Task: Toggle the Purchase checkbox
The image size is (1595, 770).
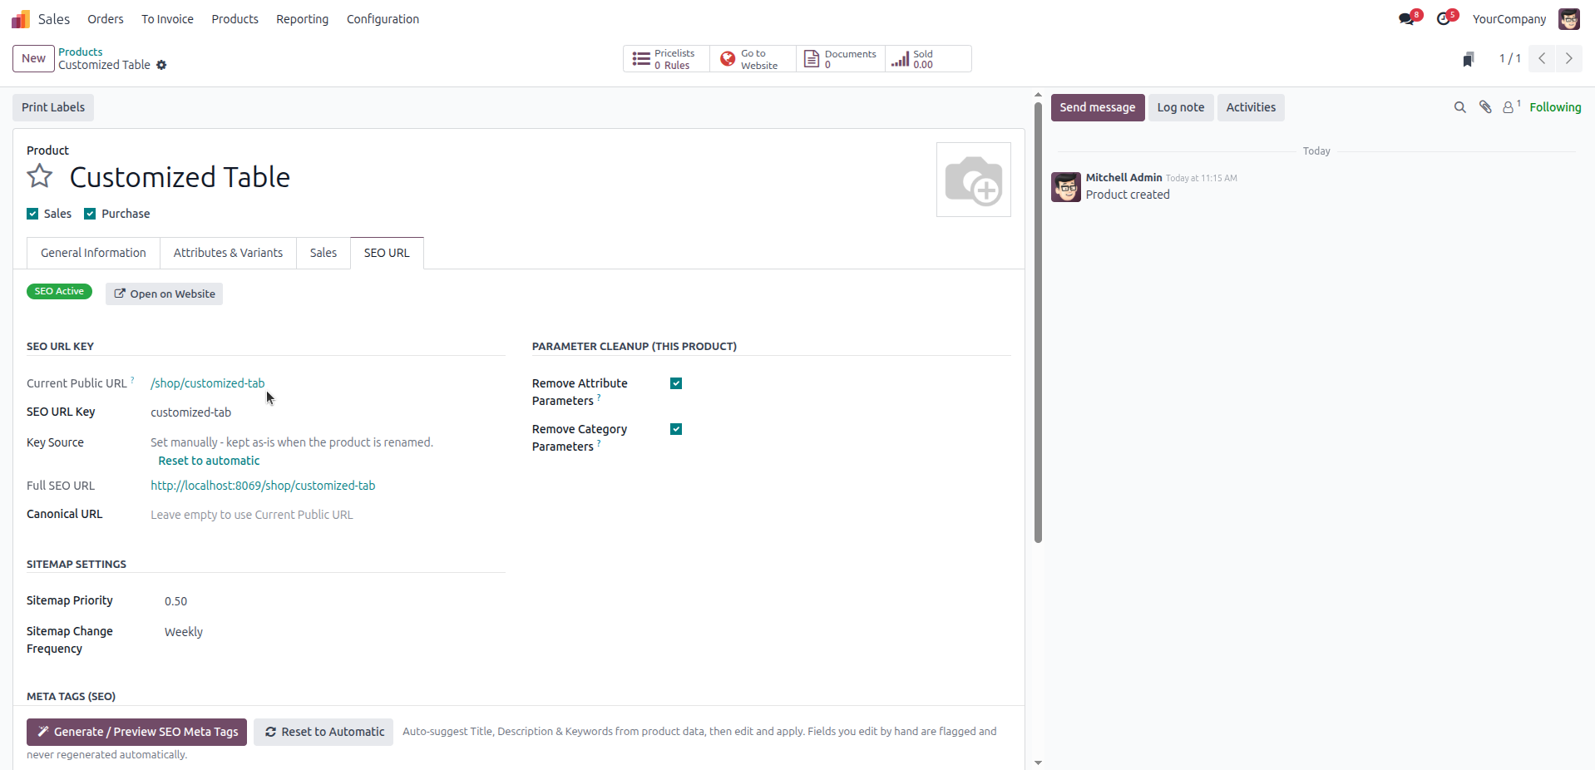Action: 90,214
